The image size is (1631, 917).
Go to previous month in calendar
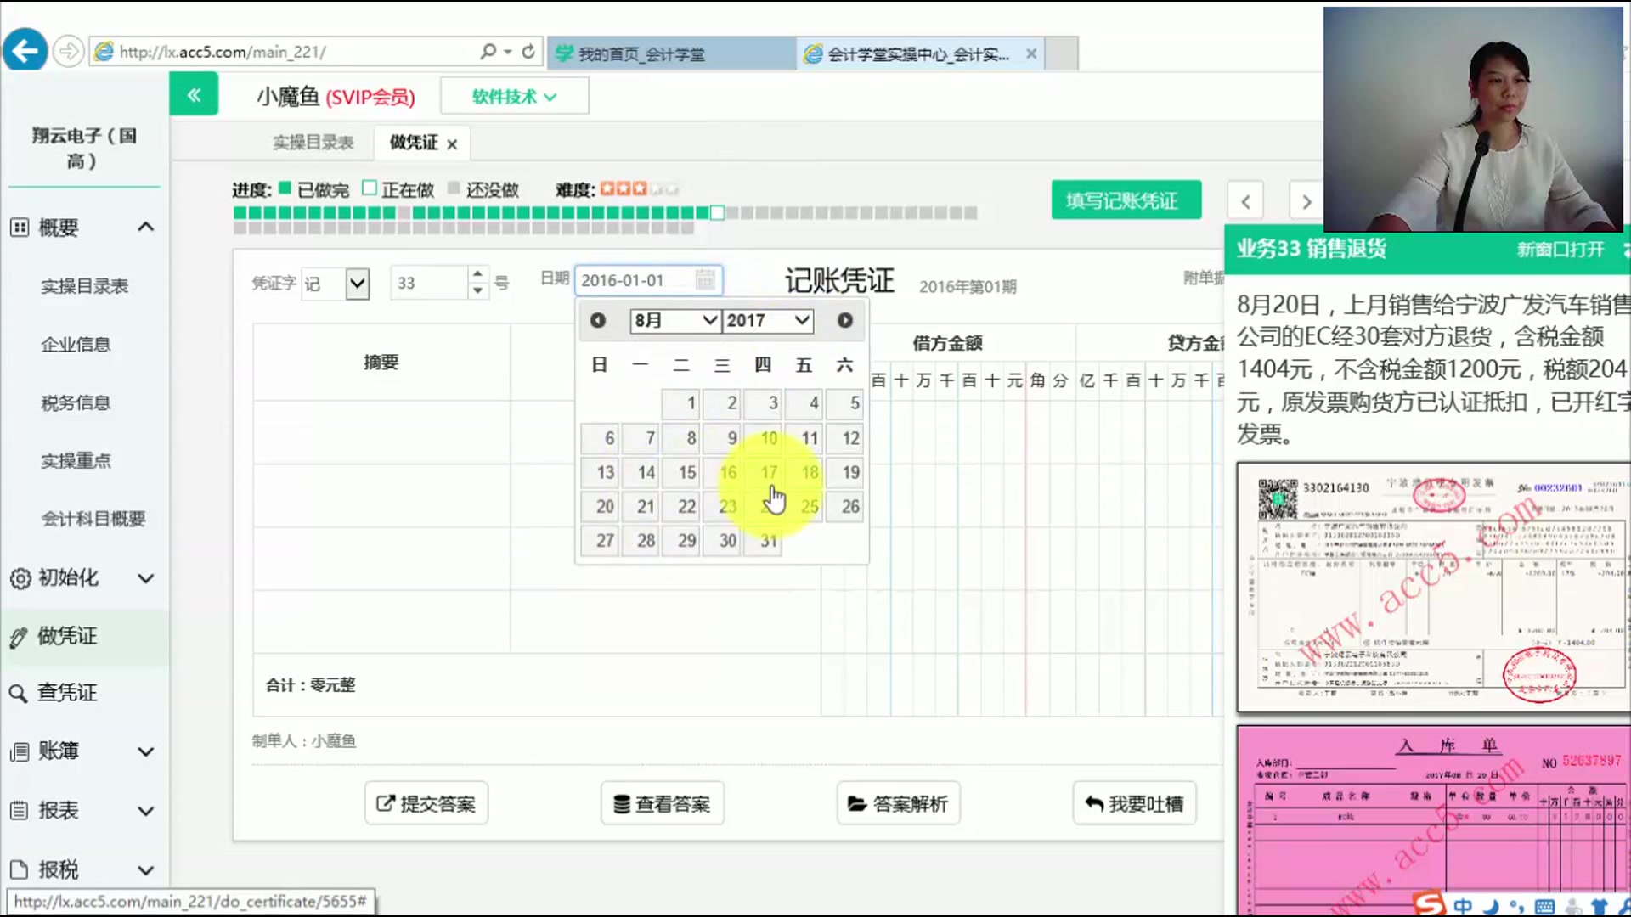(597, 320)
